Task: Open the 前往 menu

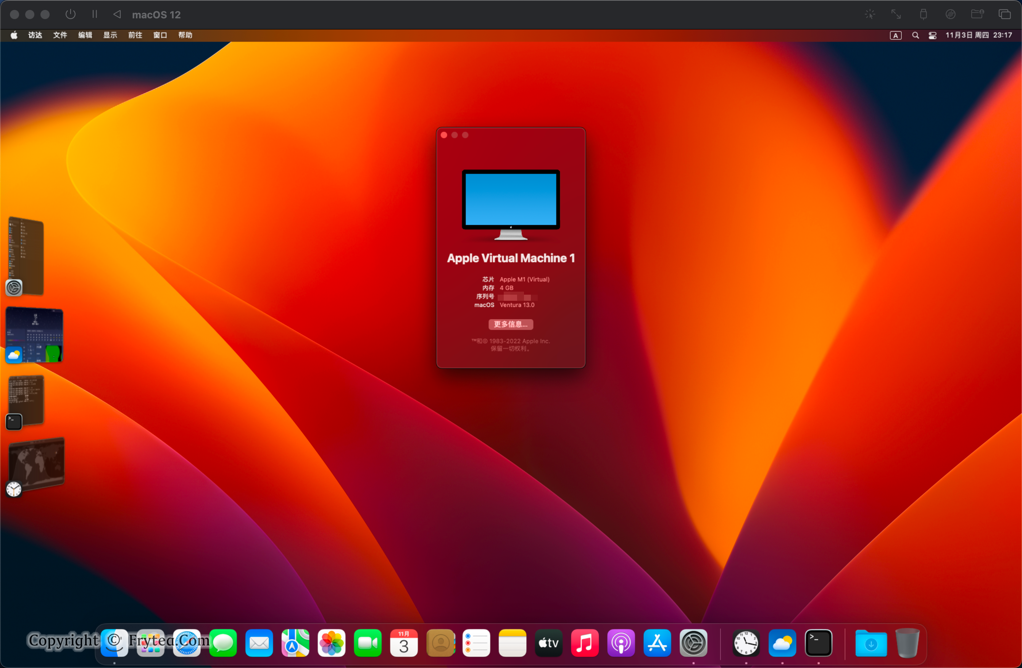Action: (135, 35)
